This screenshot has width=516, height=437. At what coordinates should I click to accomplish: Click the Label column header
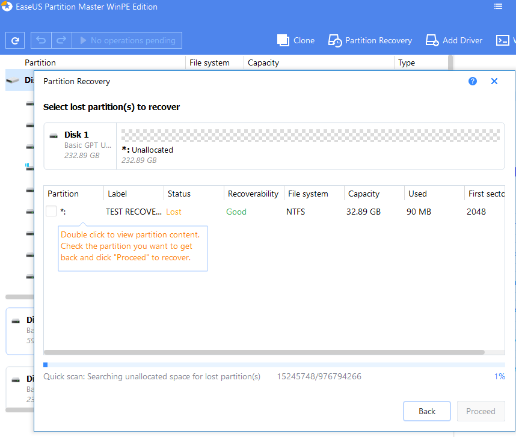tap(134, 194)
